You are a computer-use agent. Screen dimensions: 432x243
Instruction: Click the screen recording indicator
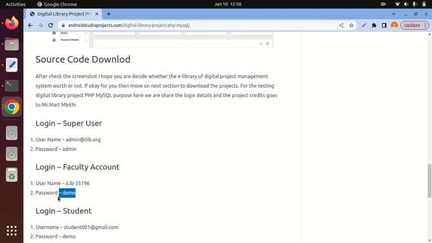click(383, 4)
